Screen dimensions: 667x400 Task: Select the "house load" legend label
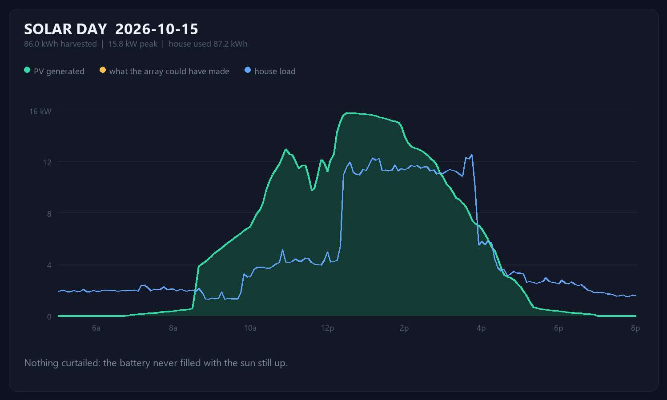click(x=275, y=71)
